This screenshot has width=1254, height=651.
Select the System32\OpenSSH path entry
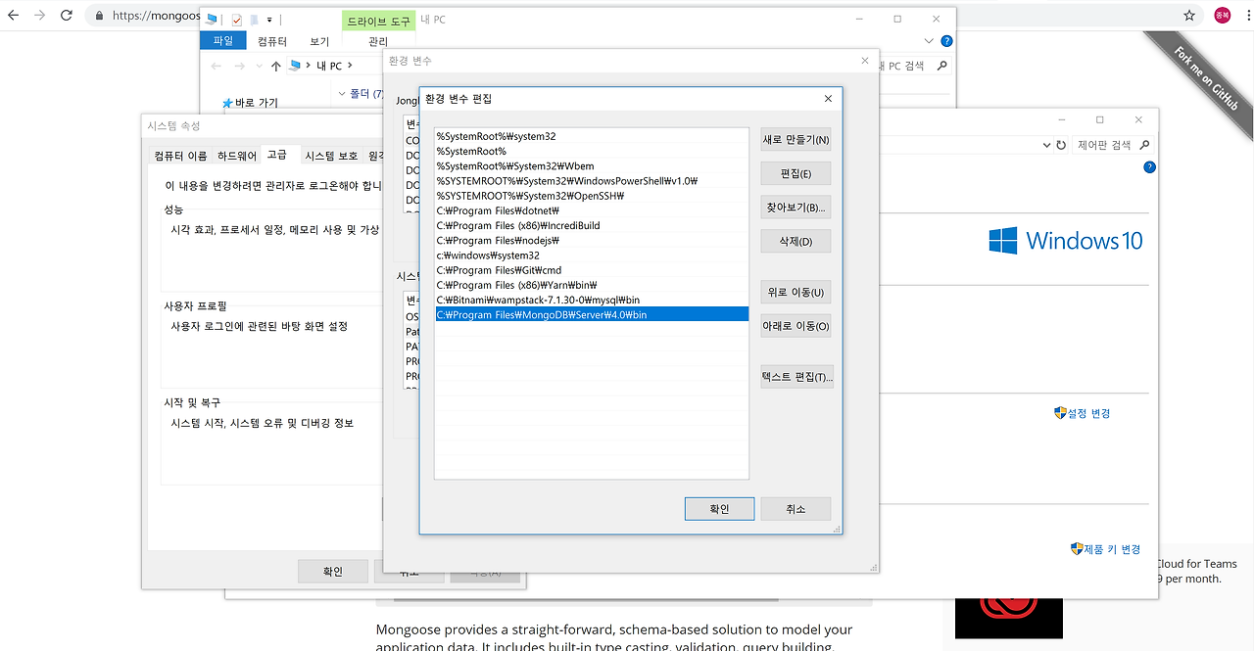pyautogui.click(x=592, y=196)
